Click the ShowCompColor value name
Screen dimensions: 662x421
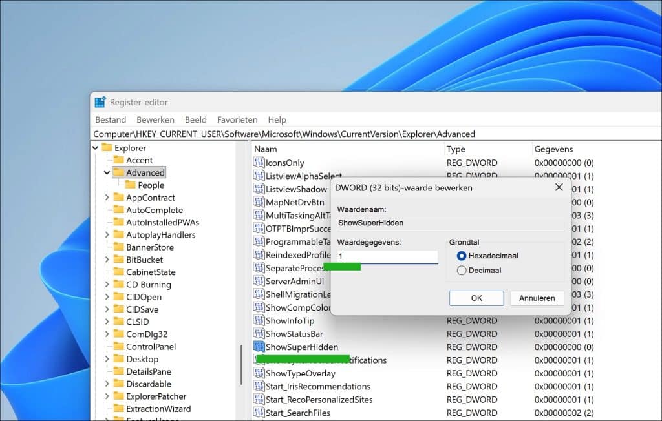pyautogui.click(x=298, y=307)
